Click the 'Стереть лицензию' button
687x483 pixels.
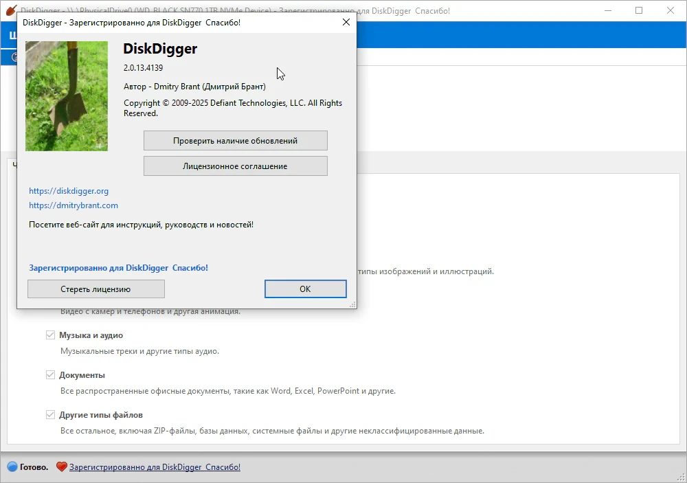click(x=96, y=289)
